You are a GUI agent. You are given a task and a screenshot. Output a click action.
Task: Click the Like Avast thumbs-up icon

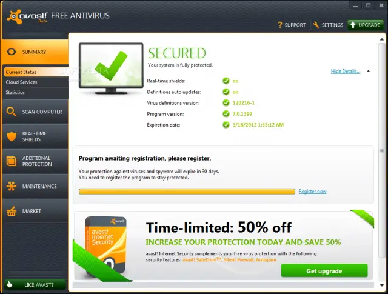[x=10, y=284]
